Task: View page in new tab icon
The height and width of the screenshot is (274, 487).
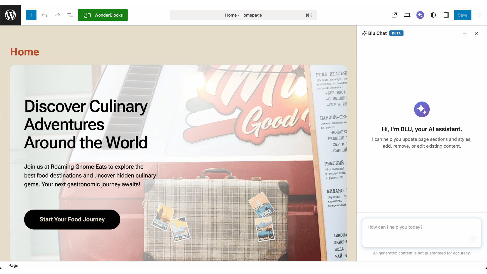Action: tap(394, 15)
